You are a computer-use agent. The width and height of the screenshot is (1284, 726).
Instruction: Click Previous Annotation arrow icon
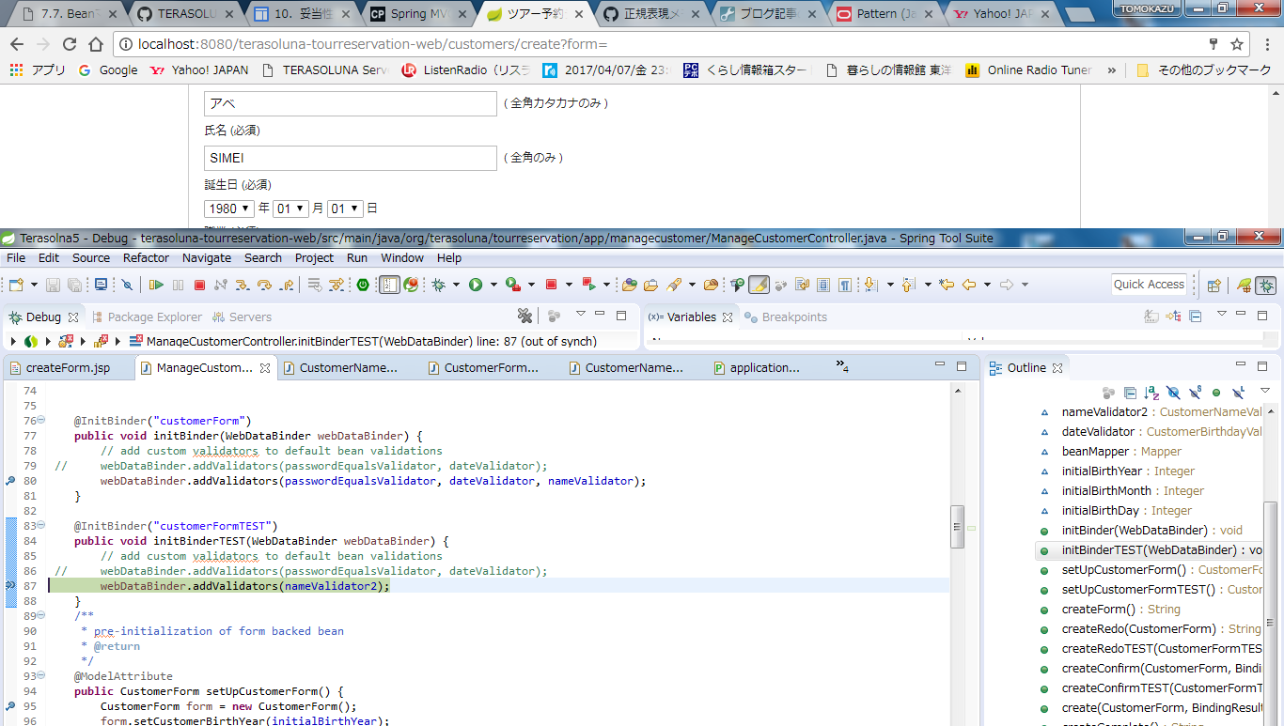click(908, 285)
